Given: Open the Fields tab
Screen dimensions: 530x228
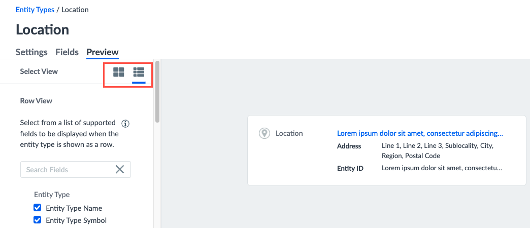Looking at the screenshot, I should (67, 52).
